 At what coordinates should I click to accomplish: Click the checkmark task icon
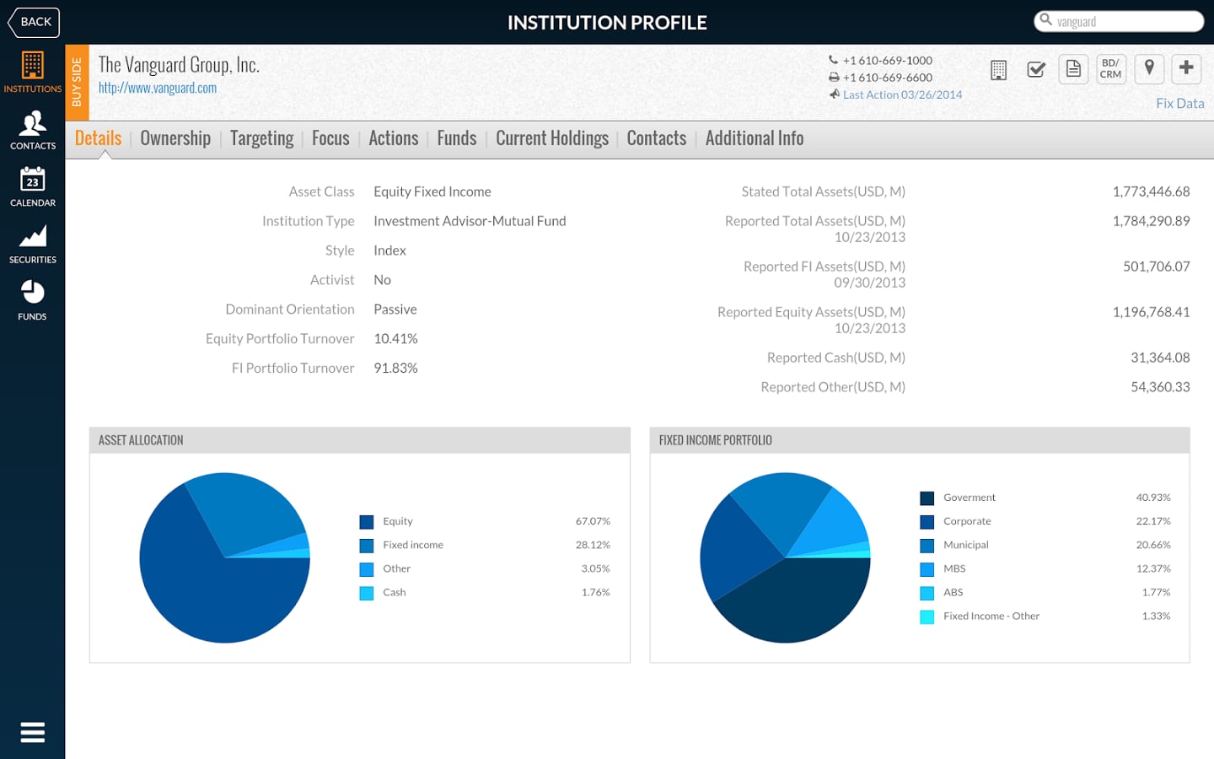coord(1036,69)
